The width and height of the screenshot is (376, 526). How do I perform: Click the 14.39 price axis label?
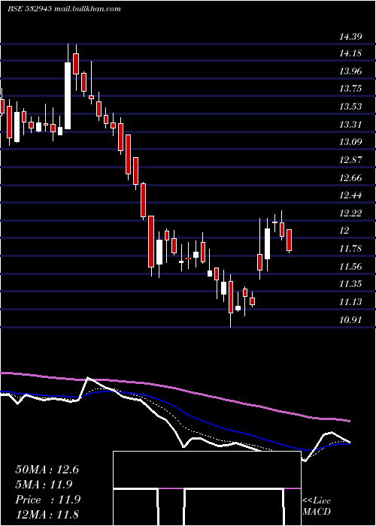(x=350, y=36)
